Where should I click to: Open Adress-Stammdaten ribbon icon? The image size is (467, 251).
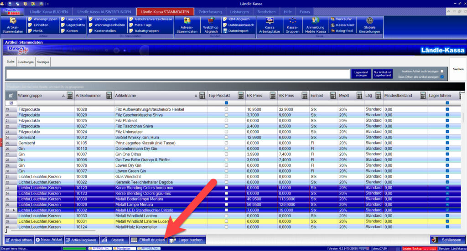[187, 25]
